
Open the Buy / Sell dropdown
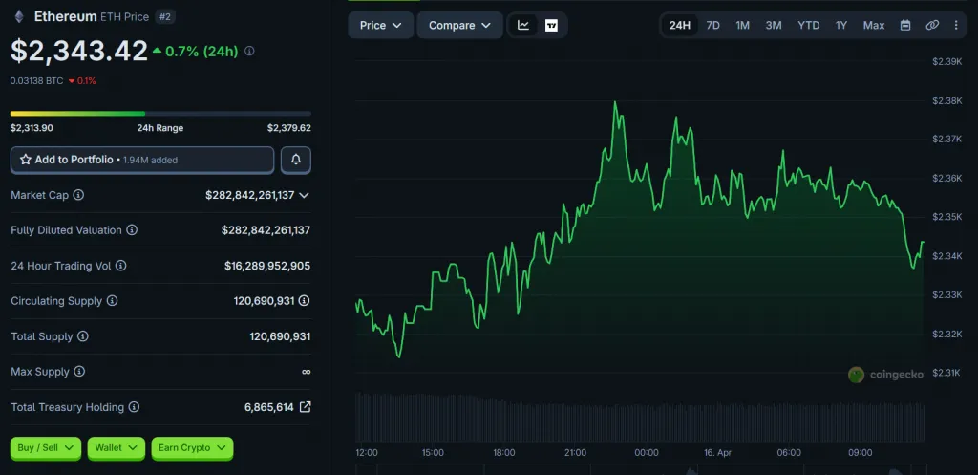pyautogui.click(x=46, y=448)
